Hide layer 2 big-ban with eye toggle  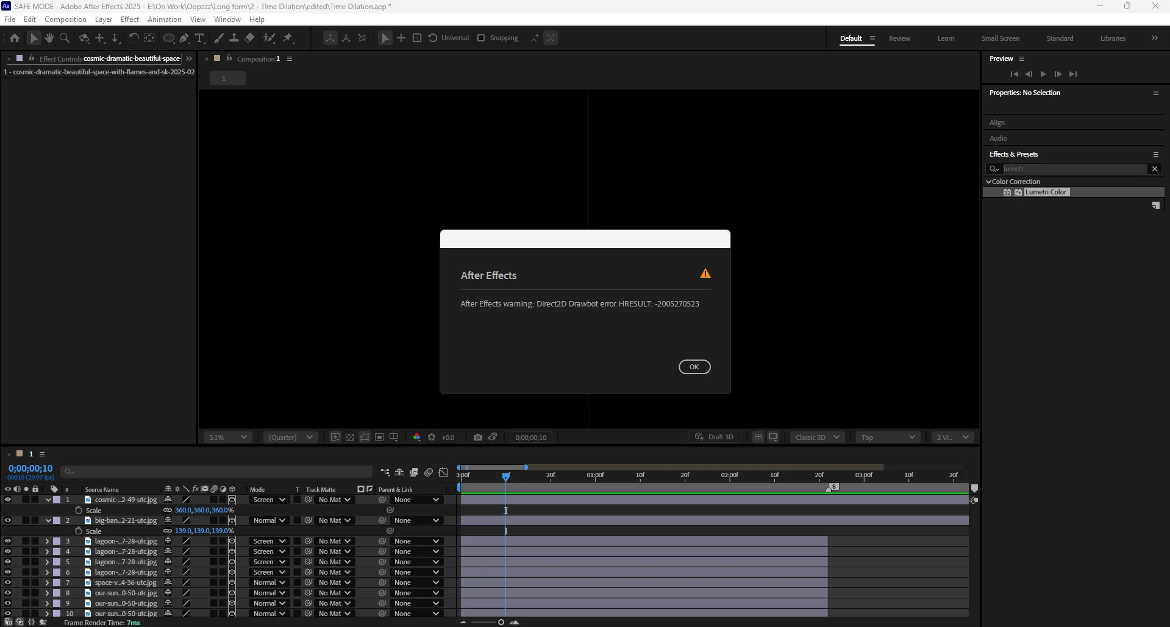tap(7, 520)
